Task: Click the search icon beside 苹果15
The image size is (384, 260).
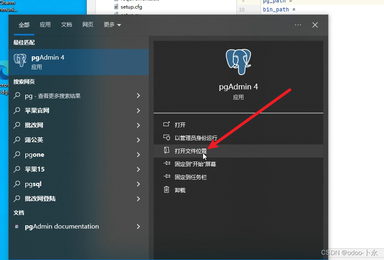Action: pos(17,169)
